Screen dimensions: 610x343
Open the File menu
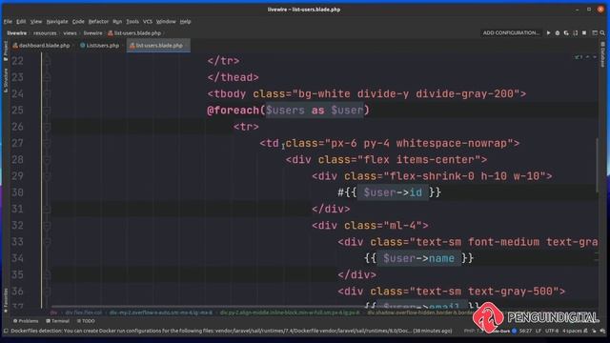pyautogui.click(x=8, y=21)
